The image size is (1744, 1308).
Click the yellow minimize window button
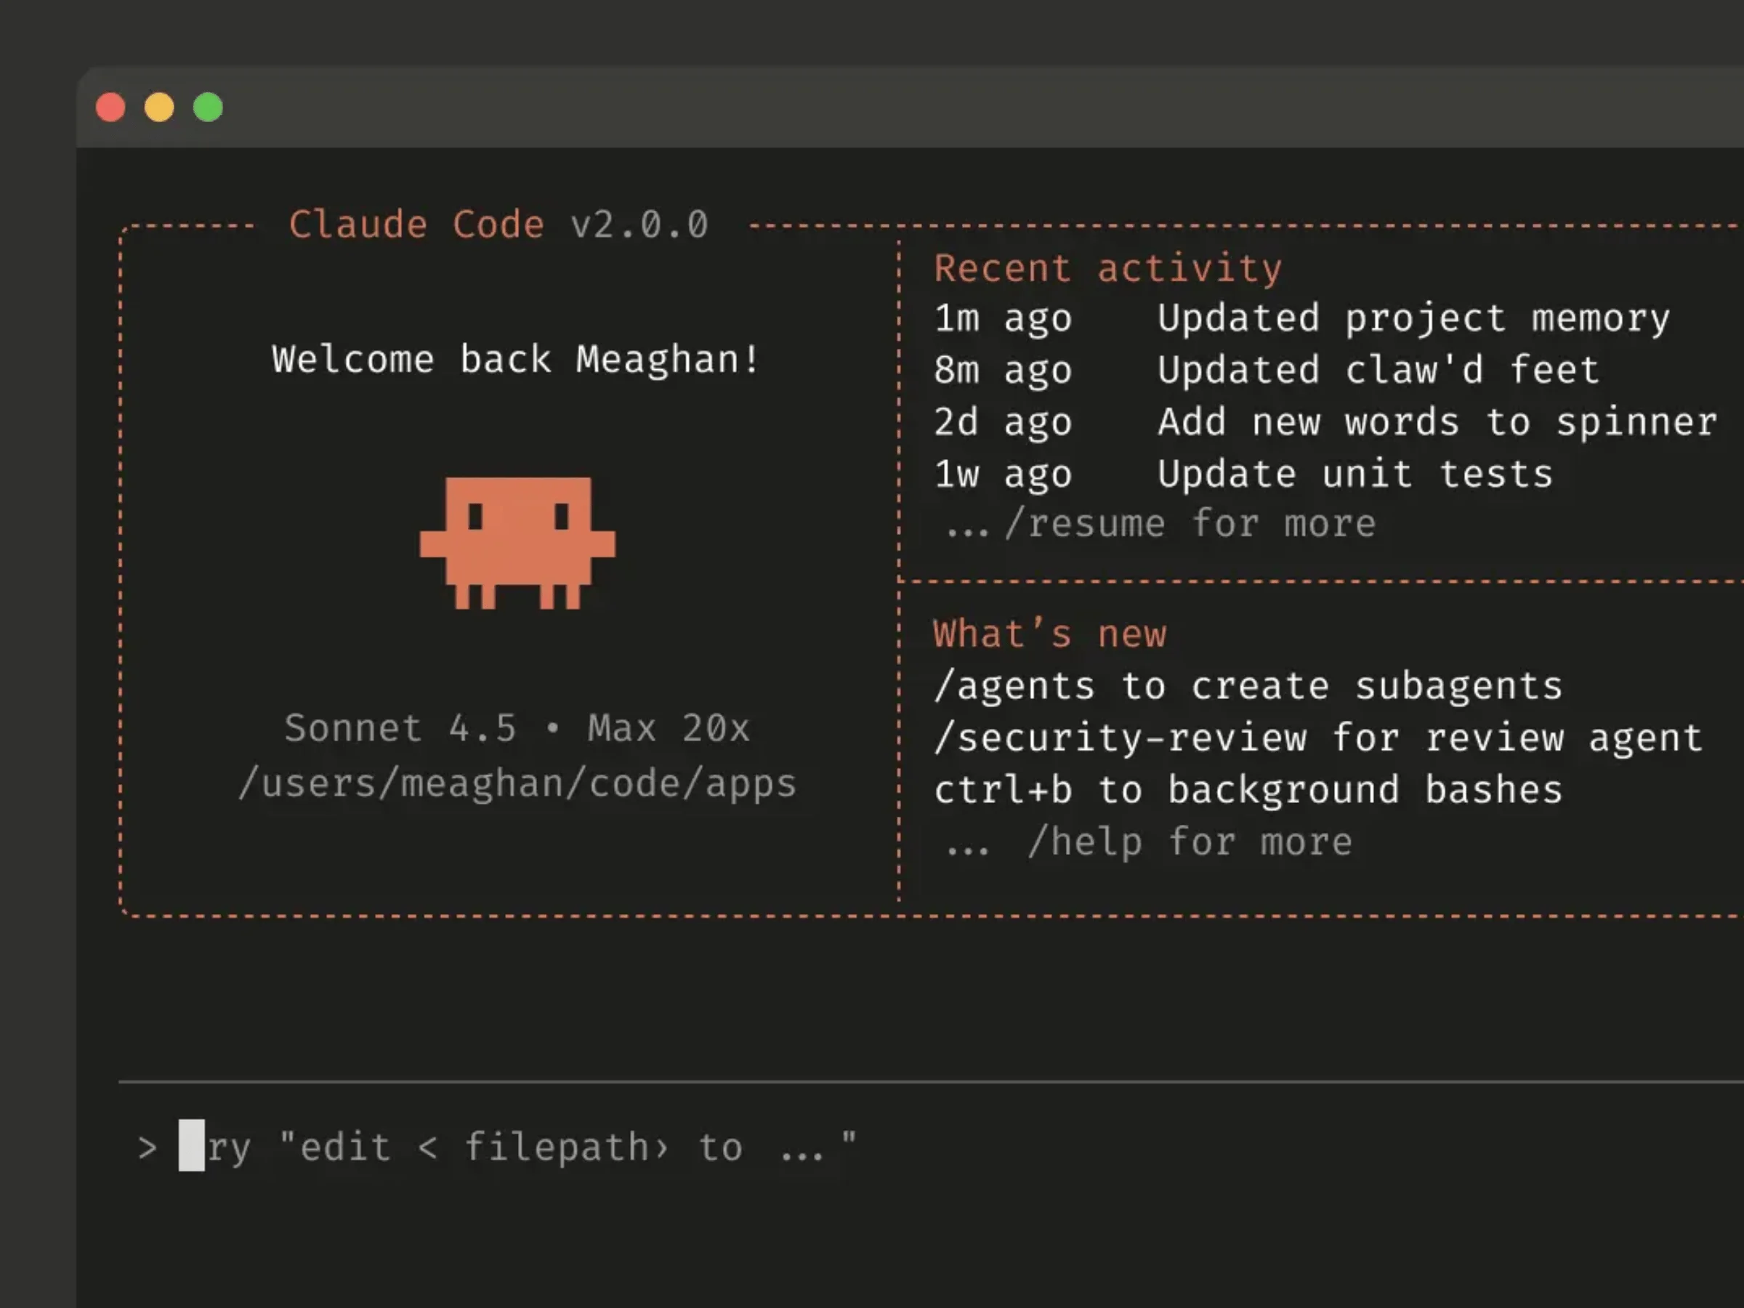159,108
